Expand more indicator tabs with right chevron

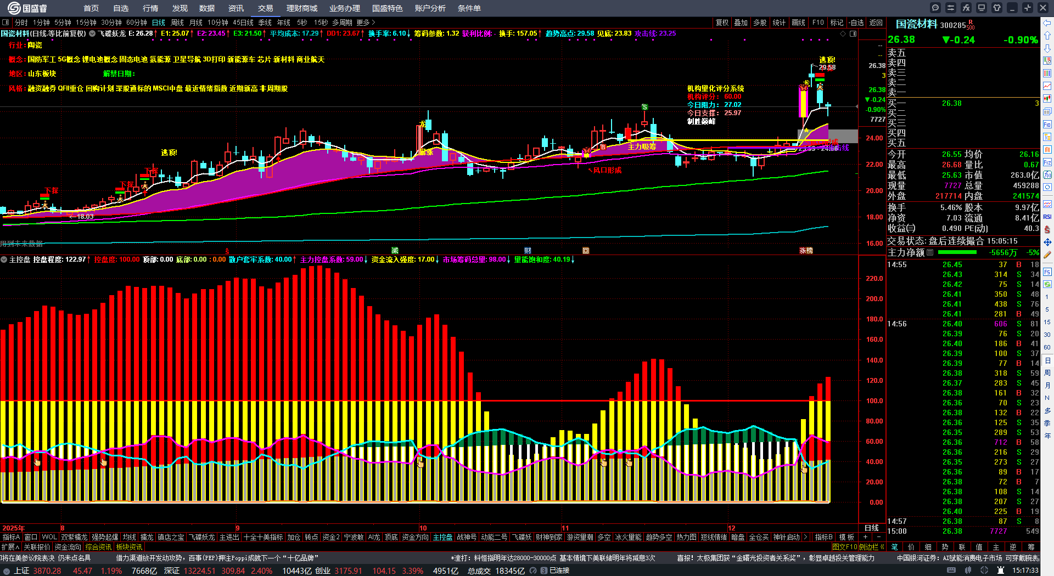coord(805,538)
